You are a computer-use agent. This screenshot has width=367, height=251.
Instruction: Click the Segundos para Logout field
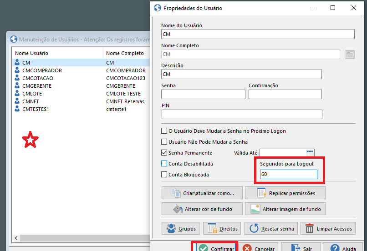288,174
